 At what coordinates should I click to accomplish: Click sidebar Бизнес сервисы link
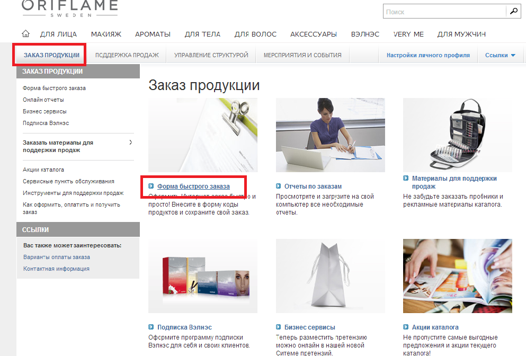[44, 111]
